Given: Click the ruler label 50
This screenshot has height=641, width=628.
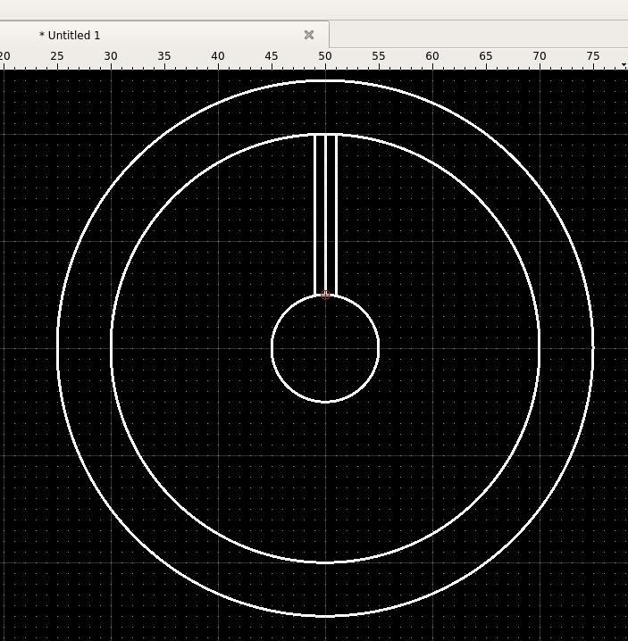Looking at the screenshot, I should (325, 56).
